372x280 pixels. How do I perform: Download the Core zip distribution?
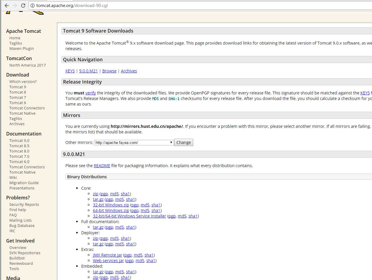pyautogui.click(x=96, y=194)
